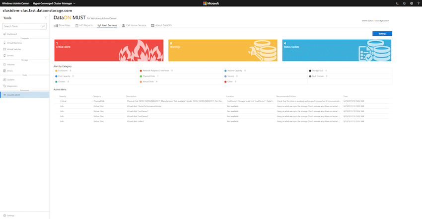Screen dimensions: 422x219
Task: Select the DataON MUST extension icon
Action: click(4, 95)
